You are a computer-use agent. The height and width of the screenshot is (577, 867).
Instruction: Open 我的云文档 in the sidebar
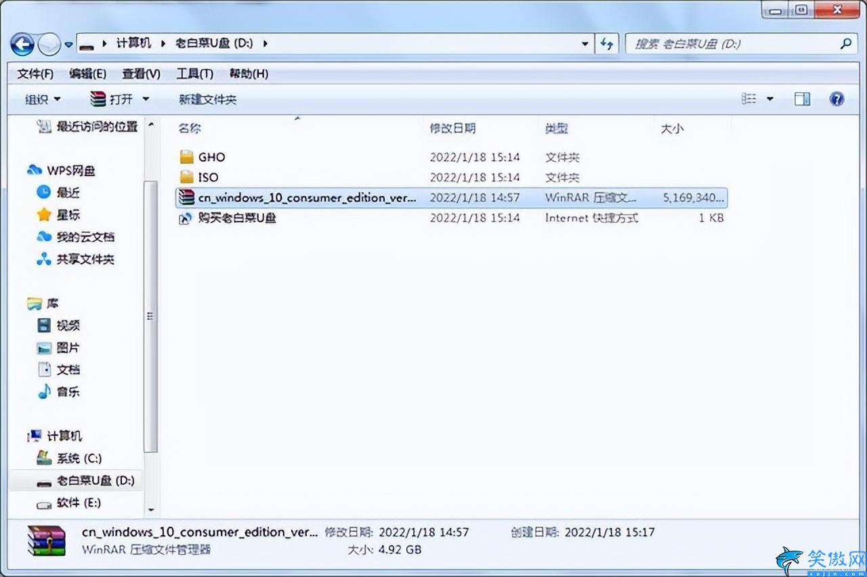click(85, 237)
